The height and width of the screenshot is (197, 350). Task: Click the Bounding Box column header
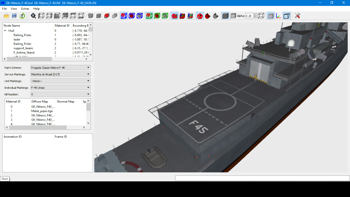(80, 25)
